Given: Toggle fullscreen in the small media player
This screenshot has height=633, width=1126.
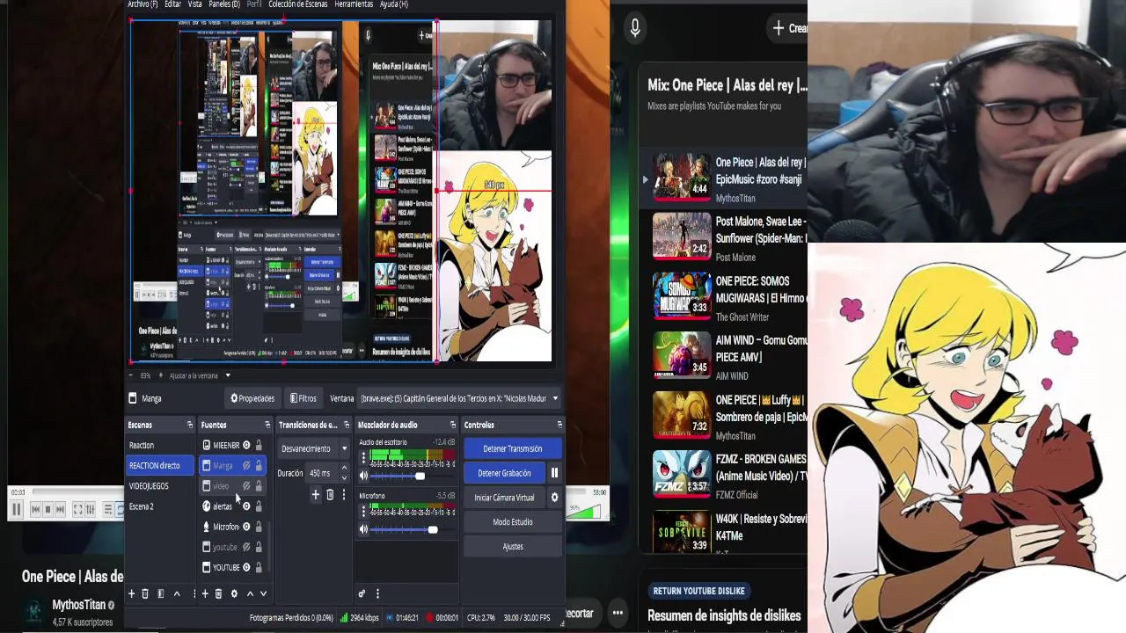Looking at the screenshot, I should pos(77,509).
